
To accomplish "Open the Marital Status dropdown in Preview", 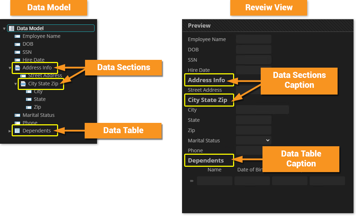I will (253, 140).
